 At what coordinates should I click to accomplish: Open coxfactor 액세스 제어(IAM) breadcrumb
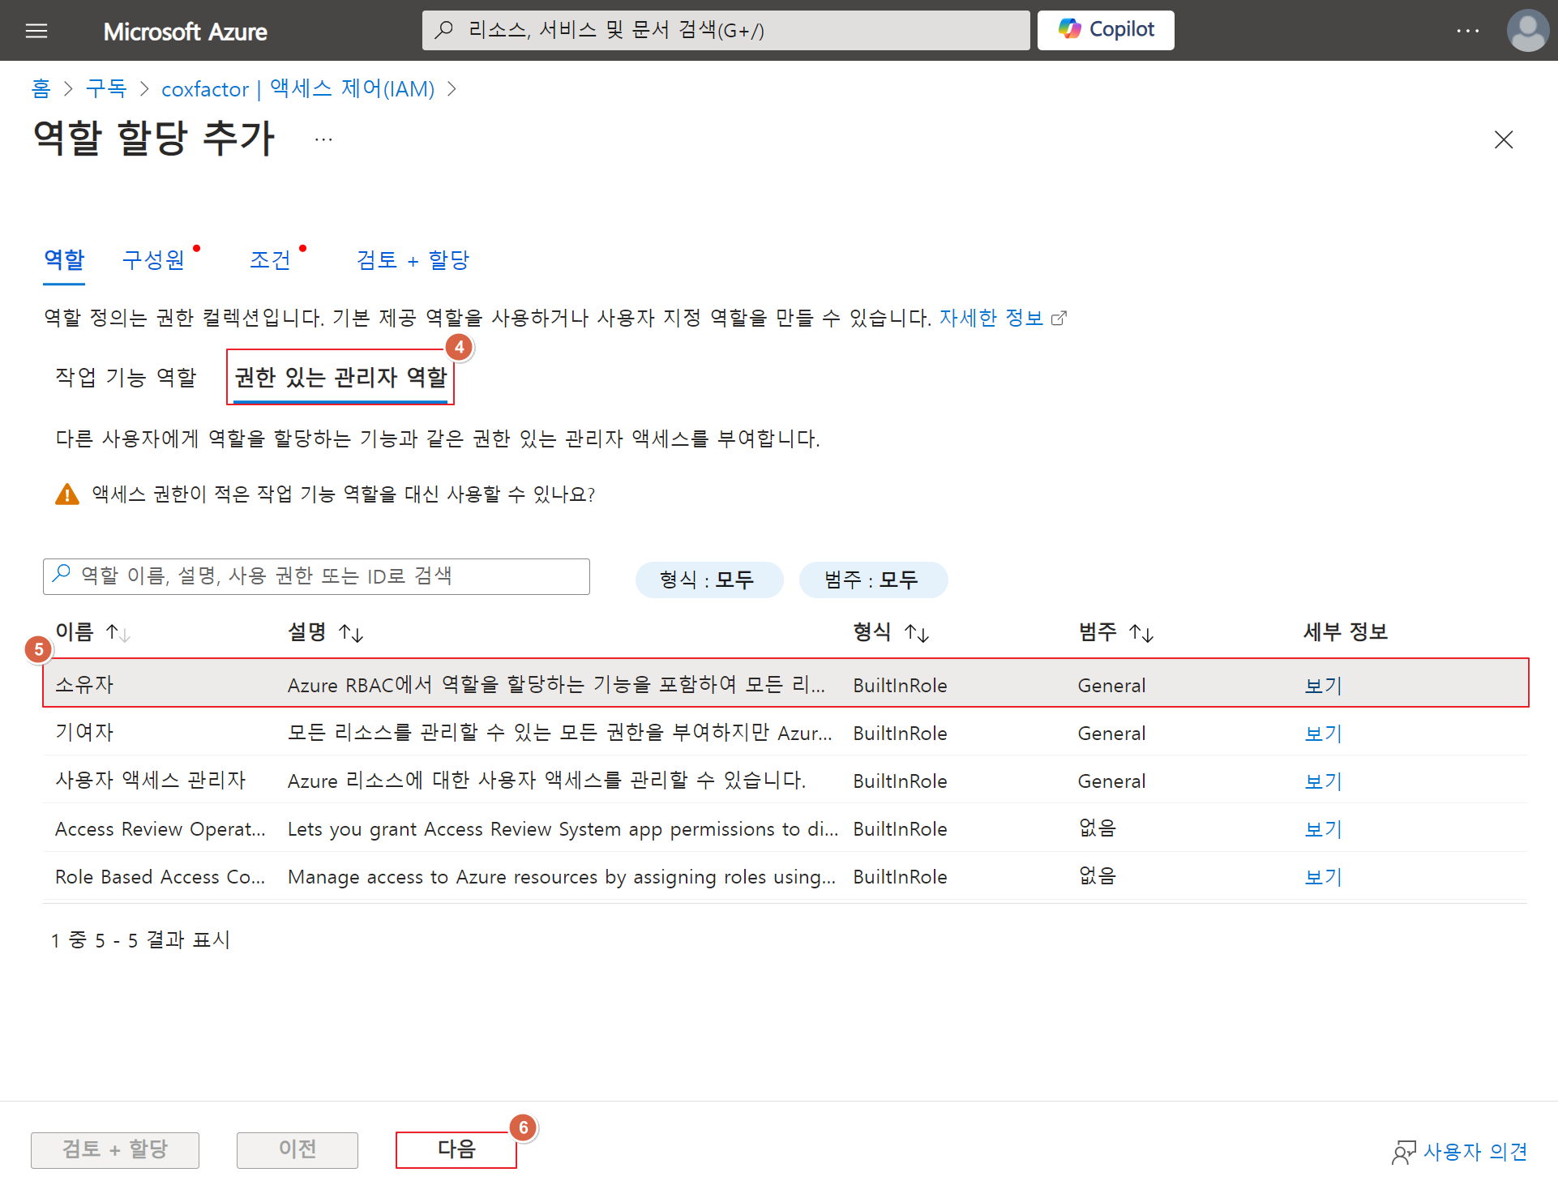298,88
